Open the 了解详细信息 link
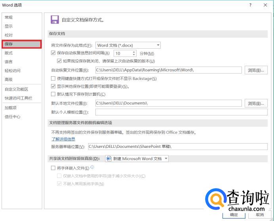 click(63, 139)
